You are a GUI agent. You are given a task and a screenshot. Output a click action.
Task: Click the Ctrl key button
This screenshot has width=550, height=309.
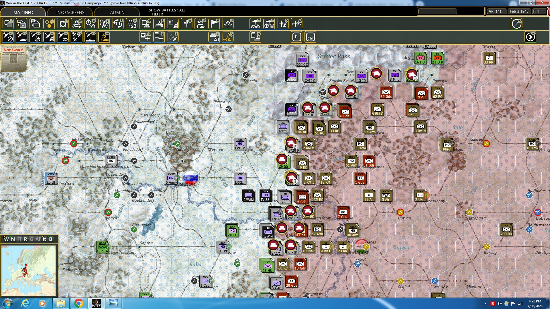[310, 37]
